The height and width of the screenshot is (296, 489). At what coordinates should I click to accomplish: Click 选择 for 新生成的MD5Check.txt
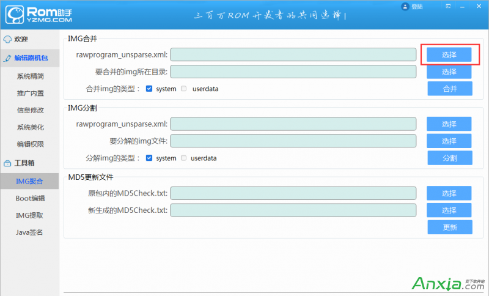click(449, 210)
